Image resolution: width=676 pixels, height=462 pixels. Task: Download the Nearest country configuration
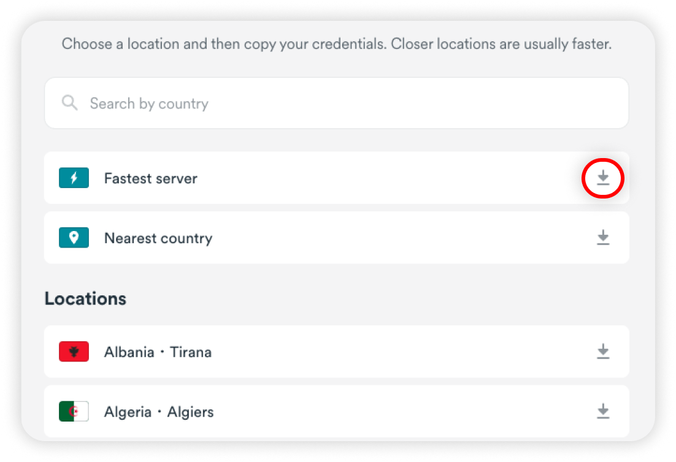click(x=603, y=238)
